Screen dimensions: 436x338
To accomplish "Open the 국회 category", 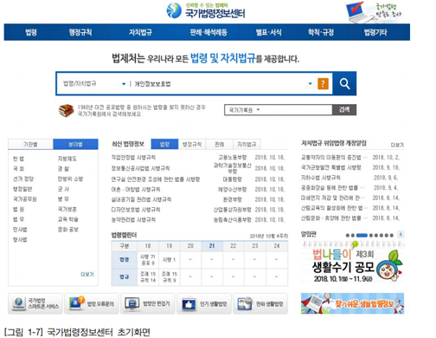I will pyautogui.click(x=18, y=169).
